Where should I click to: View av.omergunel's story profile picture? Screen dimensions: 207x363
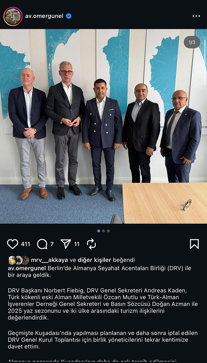pos(13,16)
